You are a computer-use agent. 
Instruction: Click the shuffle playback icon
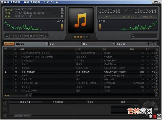click(16, 36)
